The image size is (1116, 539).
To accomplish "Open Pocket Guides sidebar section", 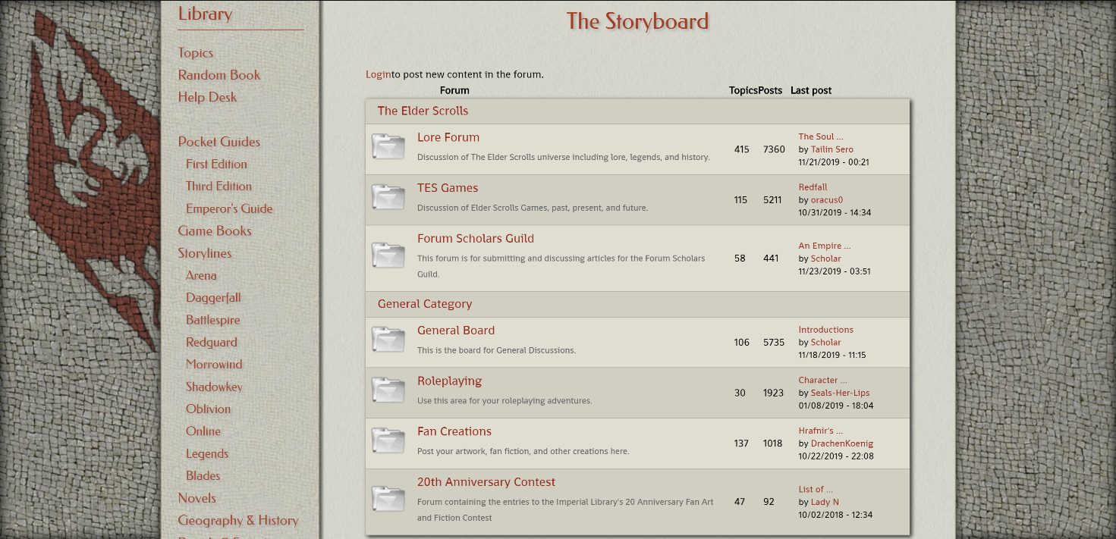I will (x=218, y=142).
